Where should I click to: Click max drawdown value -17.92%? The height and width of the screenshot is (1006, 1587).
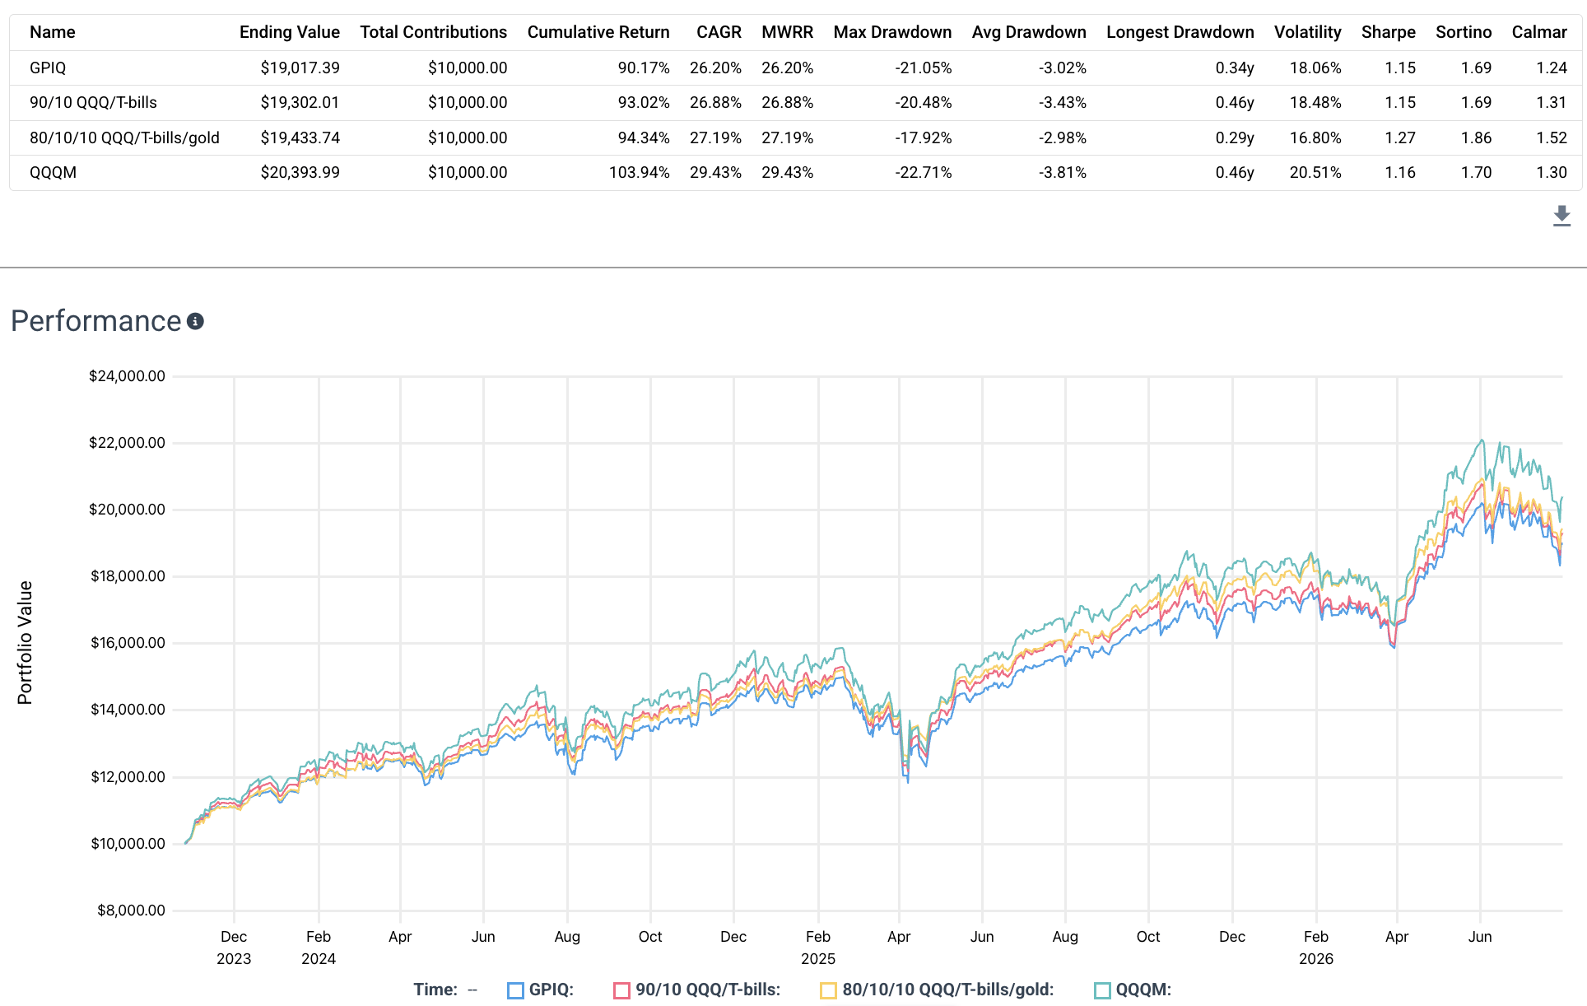[x=924, y=137]
